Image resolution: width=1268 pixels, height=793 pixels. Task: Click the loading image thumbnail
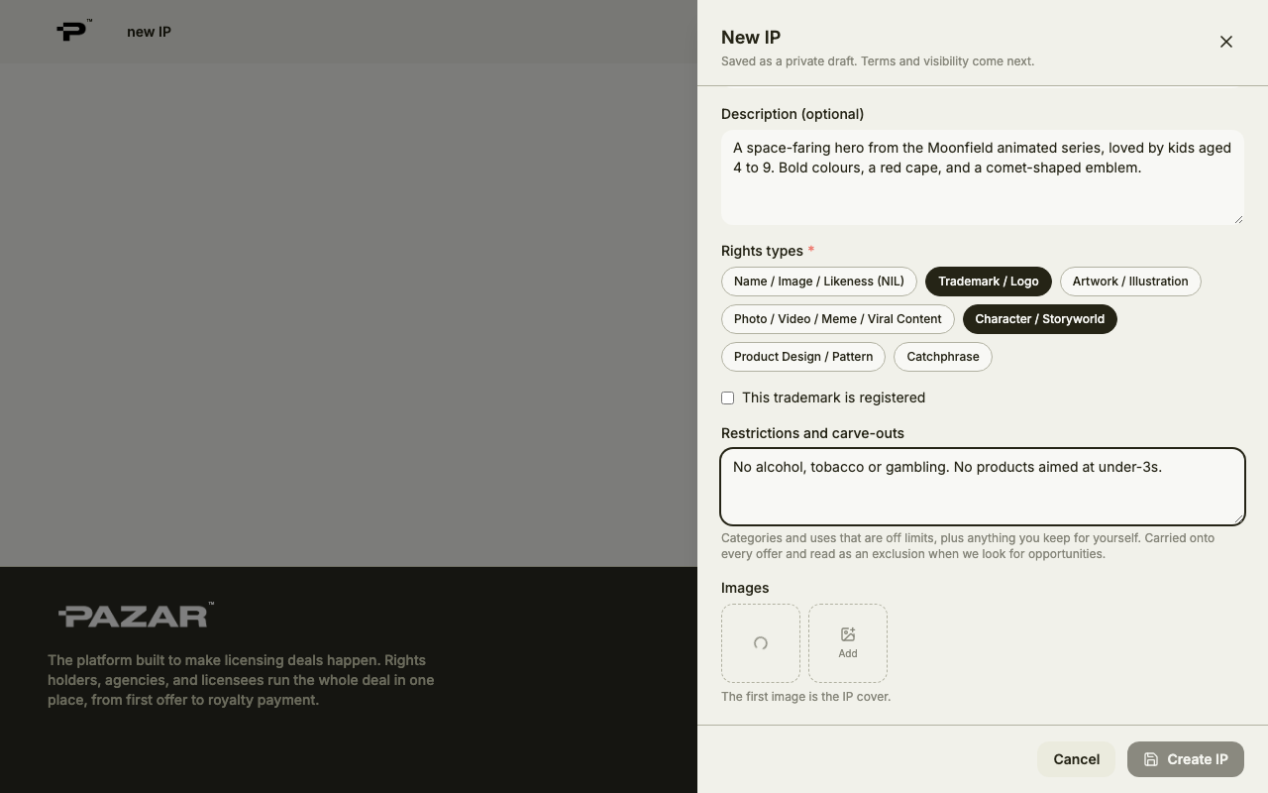(761, 643)
